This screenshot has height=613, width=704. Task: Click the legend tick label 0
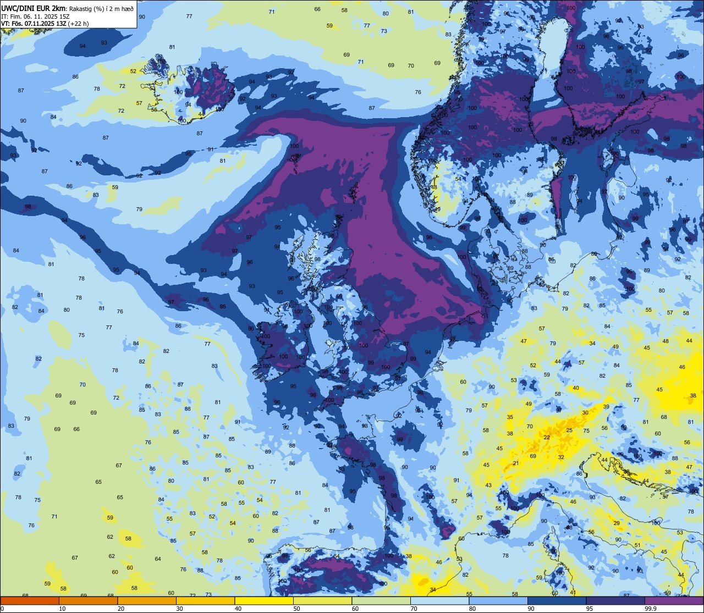pyautogui.click(x=2, y=609)
